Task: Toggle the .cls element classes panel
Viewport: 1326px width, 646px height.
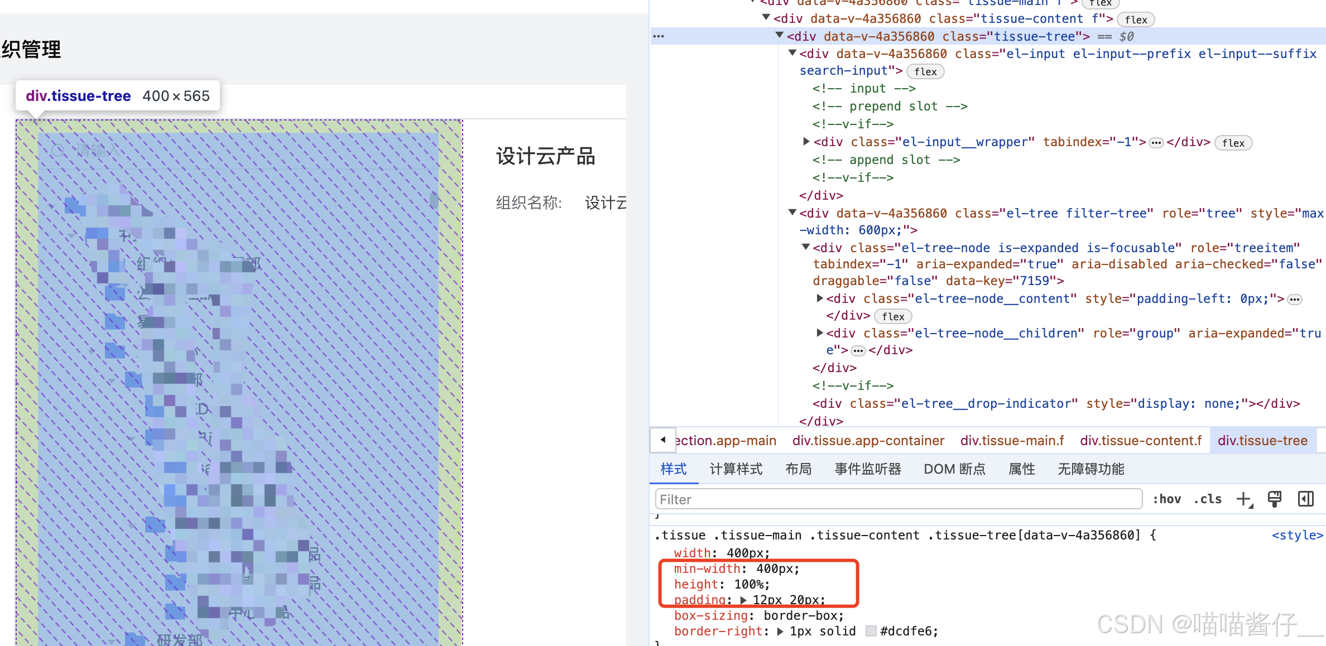Action: [x=1208, y=499]
